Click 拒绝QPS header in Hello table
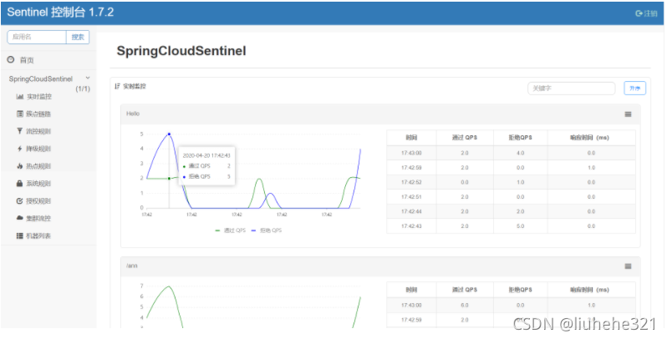Image resolution: width=667 pixels, height=339 pixels. coord(520,138)
